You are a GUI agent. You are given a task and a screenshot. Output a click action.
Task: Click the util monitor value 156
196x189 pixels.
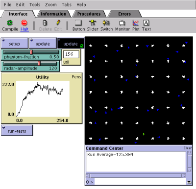(x=71, y=54)
